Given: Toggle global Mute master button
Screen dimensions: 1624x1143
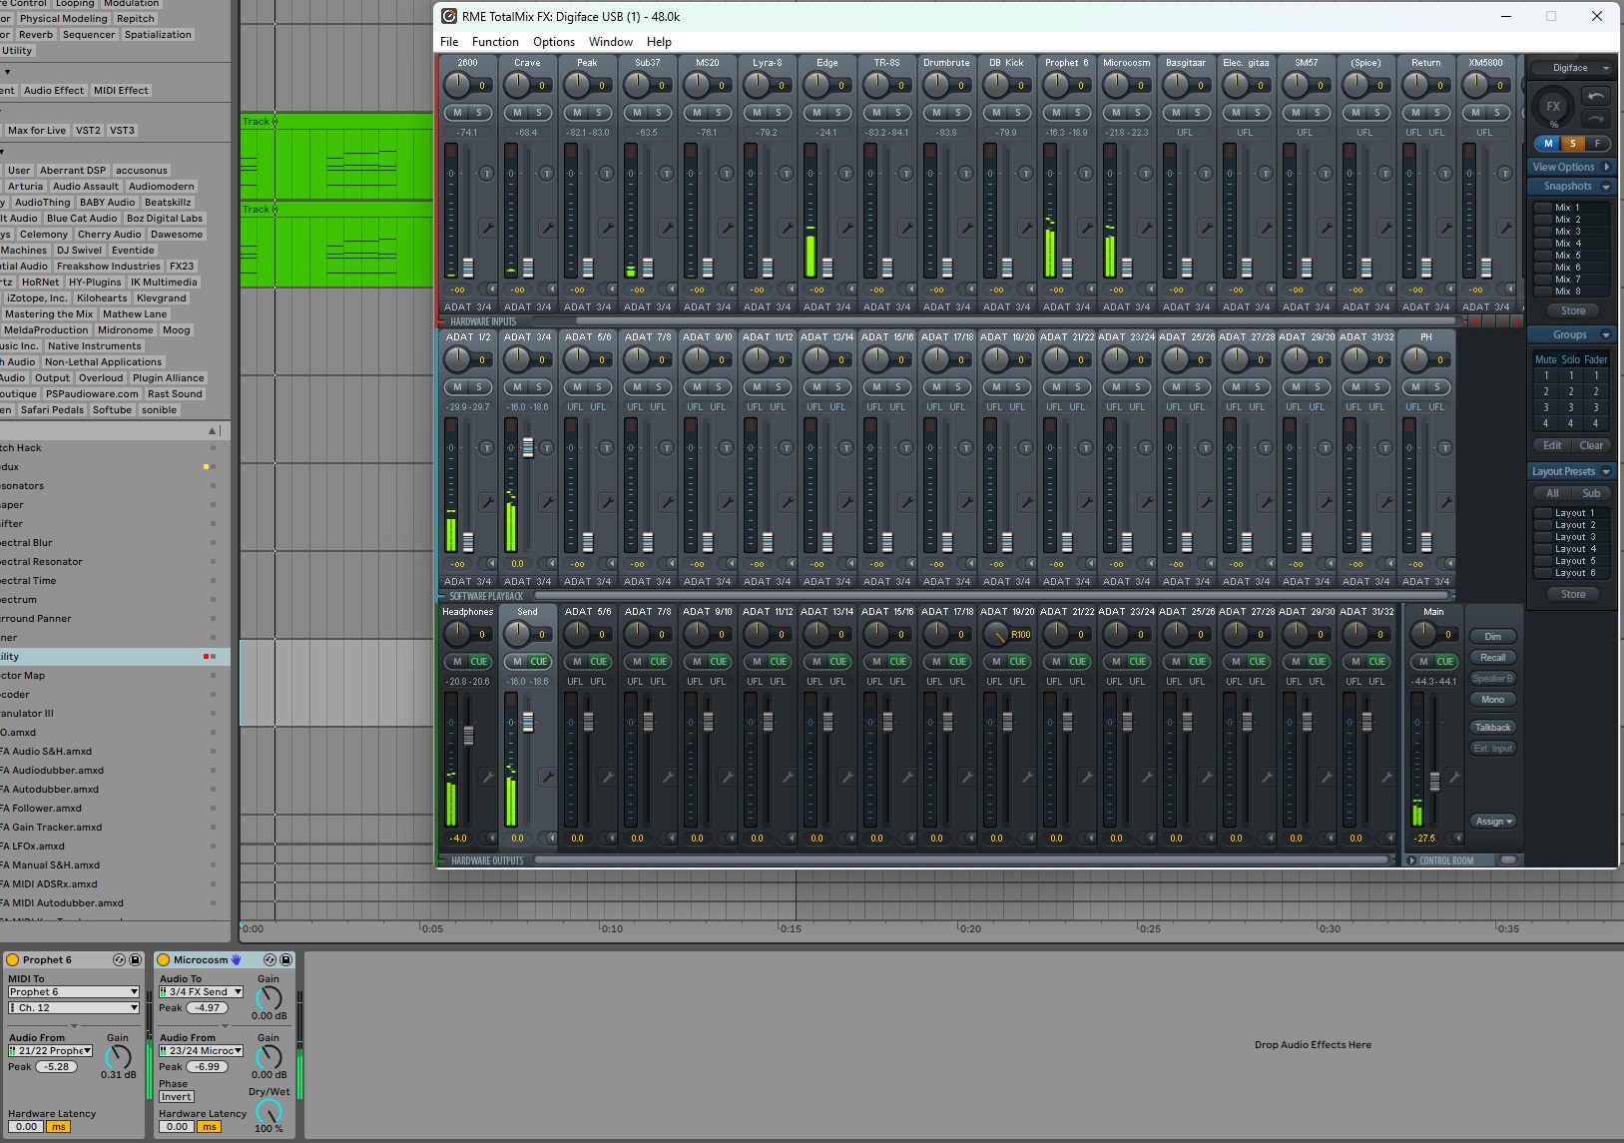Looking at the screenshot, I should (x=1548, y=144).
